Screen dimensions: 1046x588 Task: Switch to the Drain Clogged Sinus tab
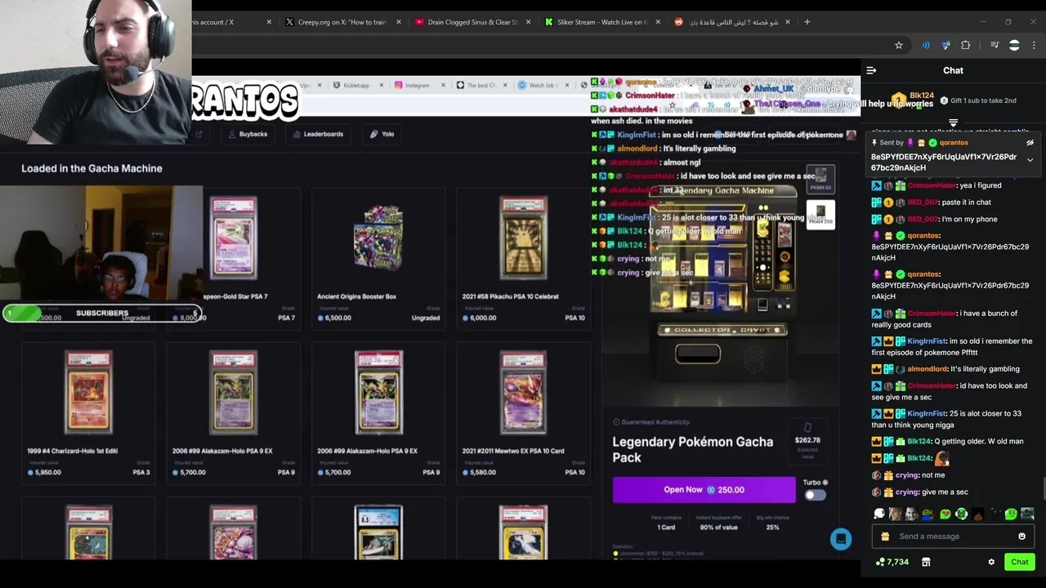tap(470, 22)
